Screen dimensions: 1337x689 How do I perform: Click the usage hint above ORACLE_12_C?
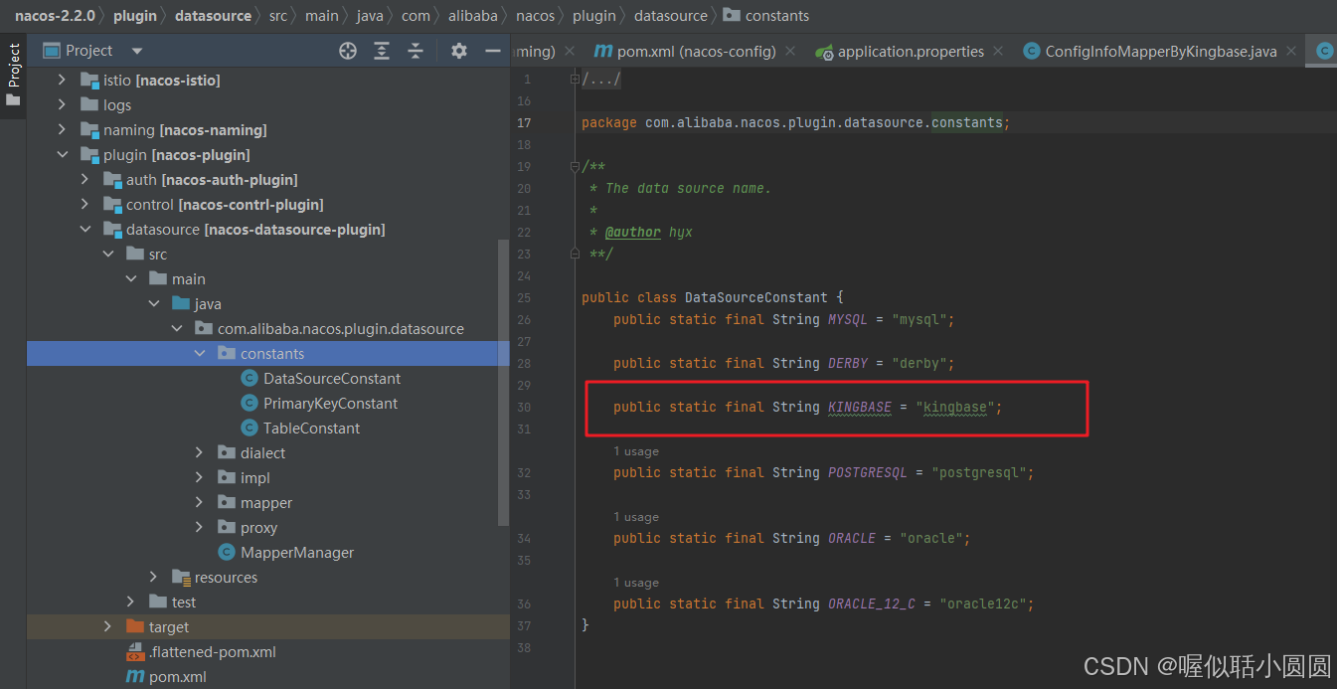tap(636, 583)
